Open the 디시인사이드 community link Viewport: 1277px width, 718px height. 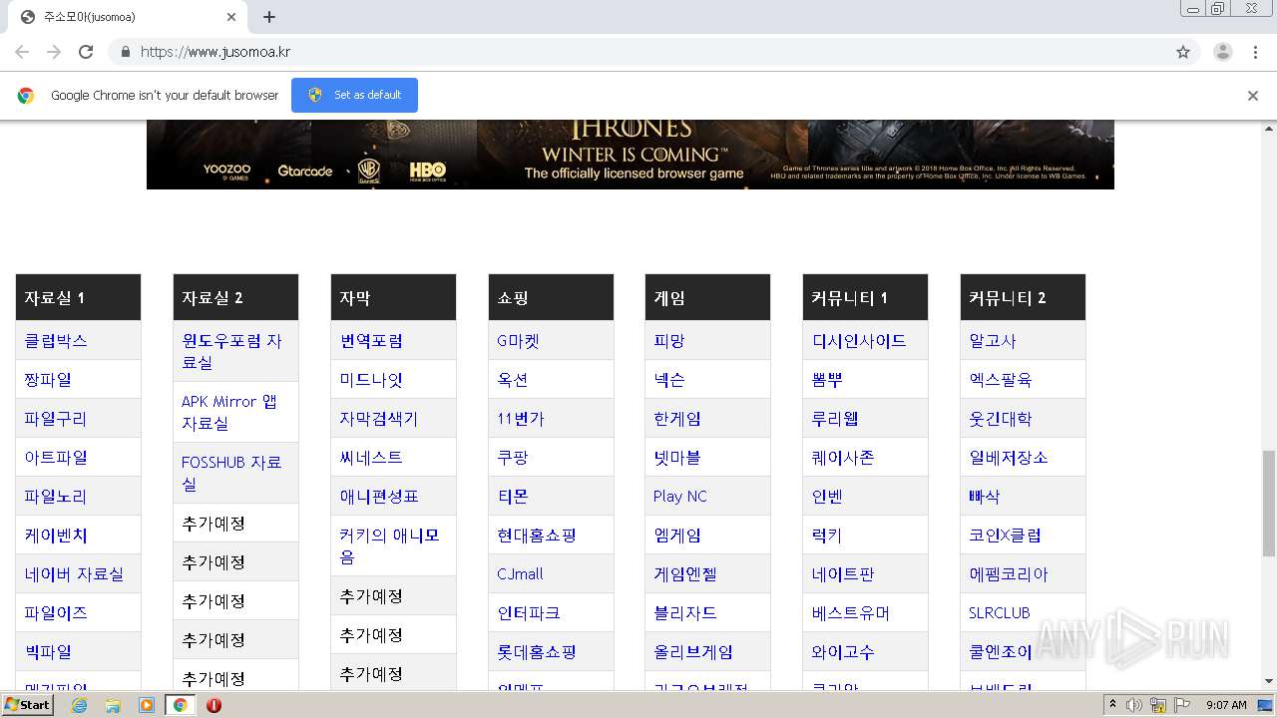(x=859, y=341)
